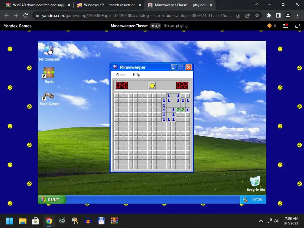Open Microsoft Store from the taskbar

click(36, 221)
